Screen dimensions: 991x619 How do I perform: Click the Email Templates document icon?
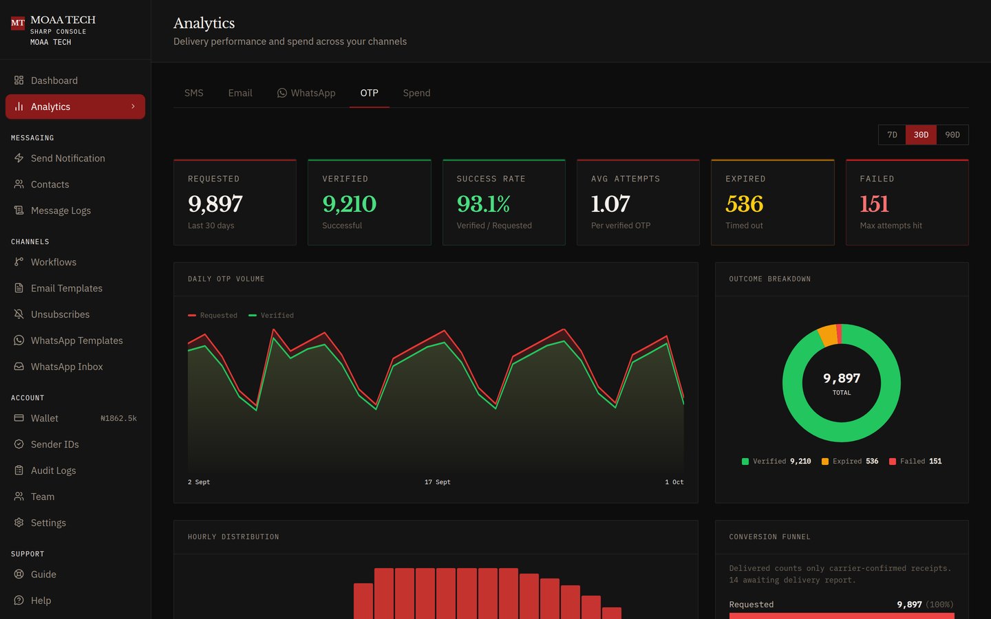click(19, 288)
